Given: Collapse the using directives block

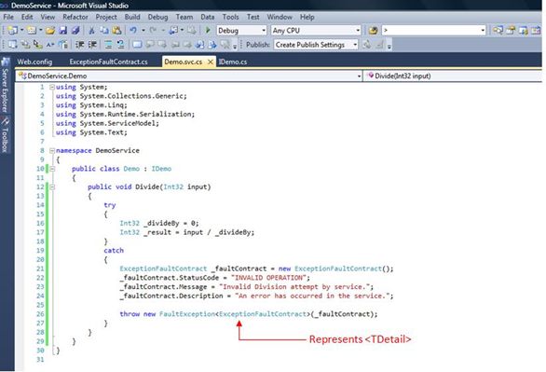Looking at the screenshot, I should pyautogui.click(x=52, y=87).
